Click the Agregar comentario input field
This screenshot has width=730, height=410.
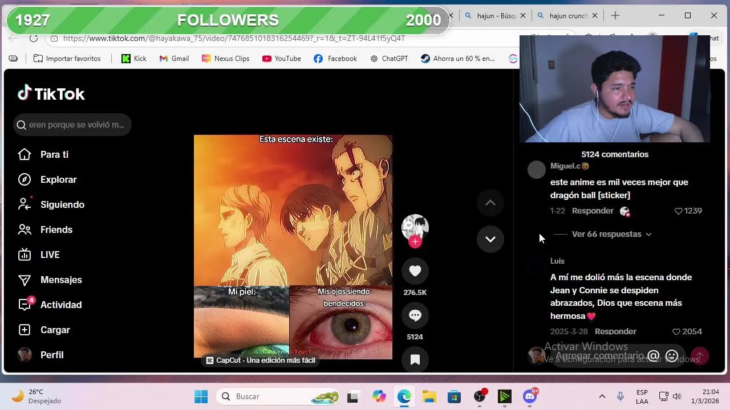[x=600, y=356]
